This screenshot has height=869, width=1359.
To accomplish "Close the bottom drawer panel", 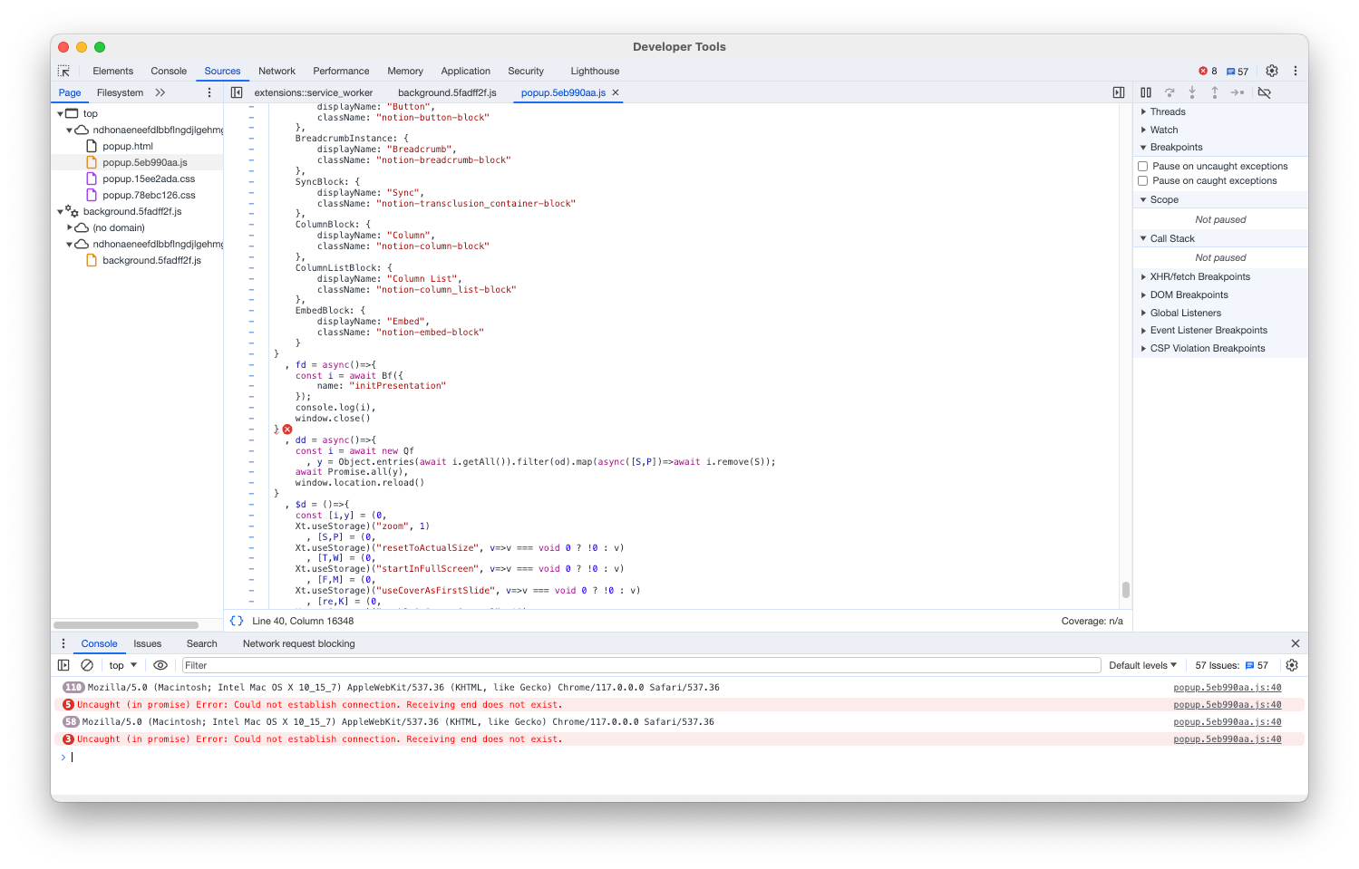I will [1296, 643].
